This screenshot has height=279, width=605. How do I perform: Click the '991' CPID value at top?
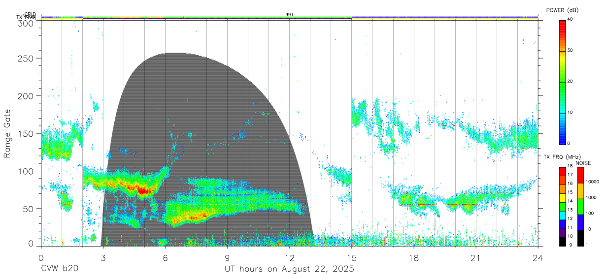(289, 15)
